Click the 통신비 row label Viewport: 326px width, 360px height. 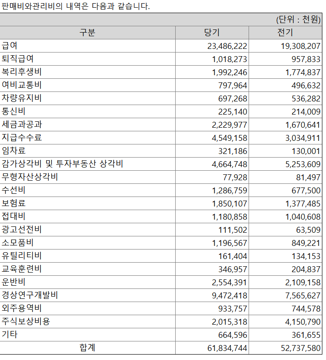pyautogui.click(x=14, y=111)
